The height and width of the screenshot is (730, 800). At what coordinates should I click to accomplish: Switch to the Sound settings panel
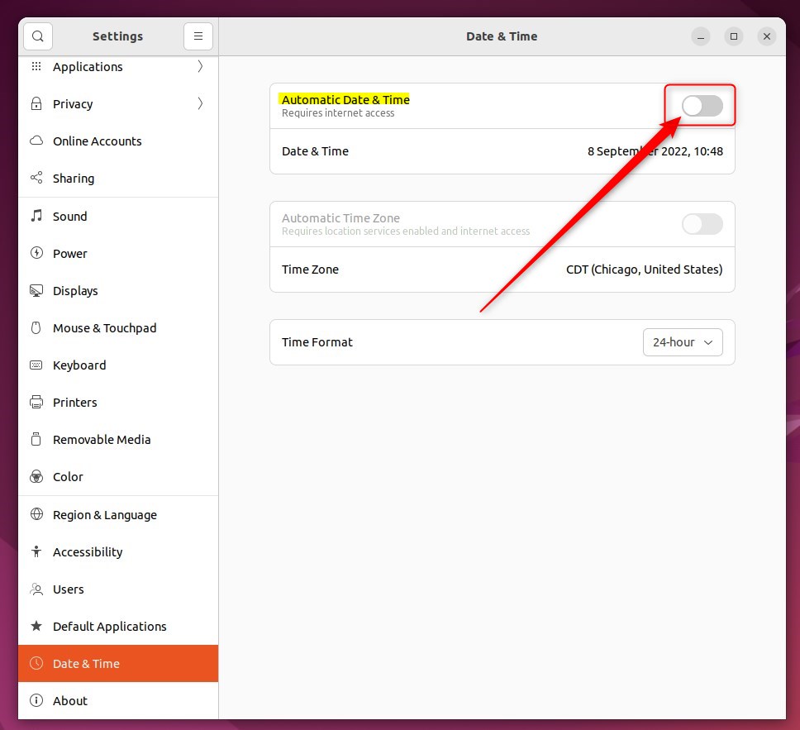118,216
